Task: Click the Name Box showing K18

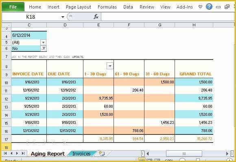Action: (x=31, y=17)
